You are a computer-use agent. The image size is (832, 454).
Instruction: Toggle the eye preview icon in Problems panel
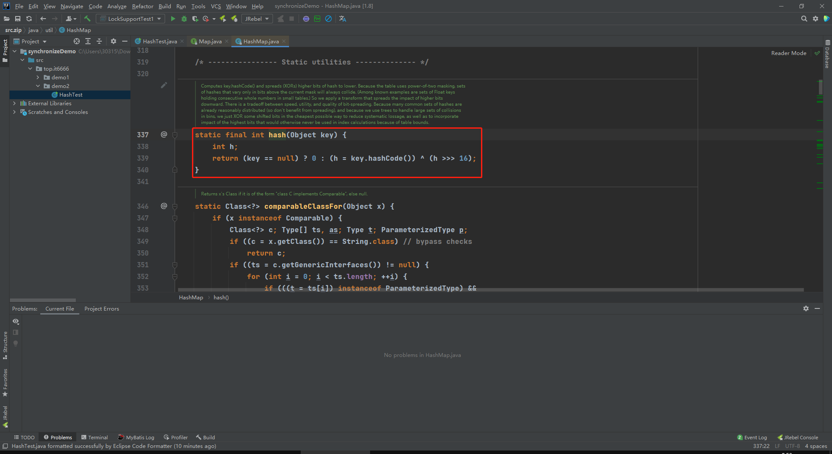pyautogui.click(x=16, y=321)
